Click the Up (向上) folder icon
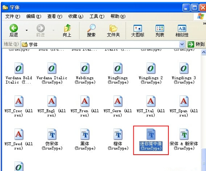The height and width of the screenshot is (171, 206). pos(67,28)
